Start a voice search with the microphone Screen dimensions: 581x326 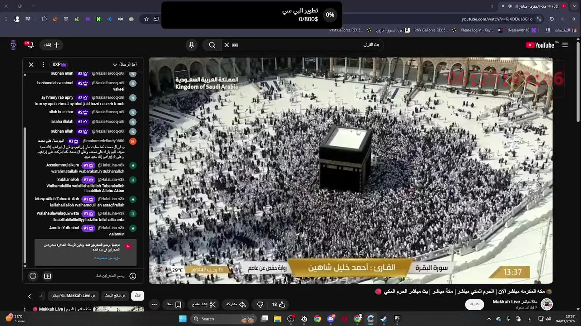[192, 45]
